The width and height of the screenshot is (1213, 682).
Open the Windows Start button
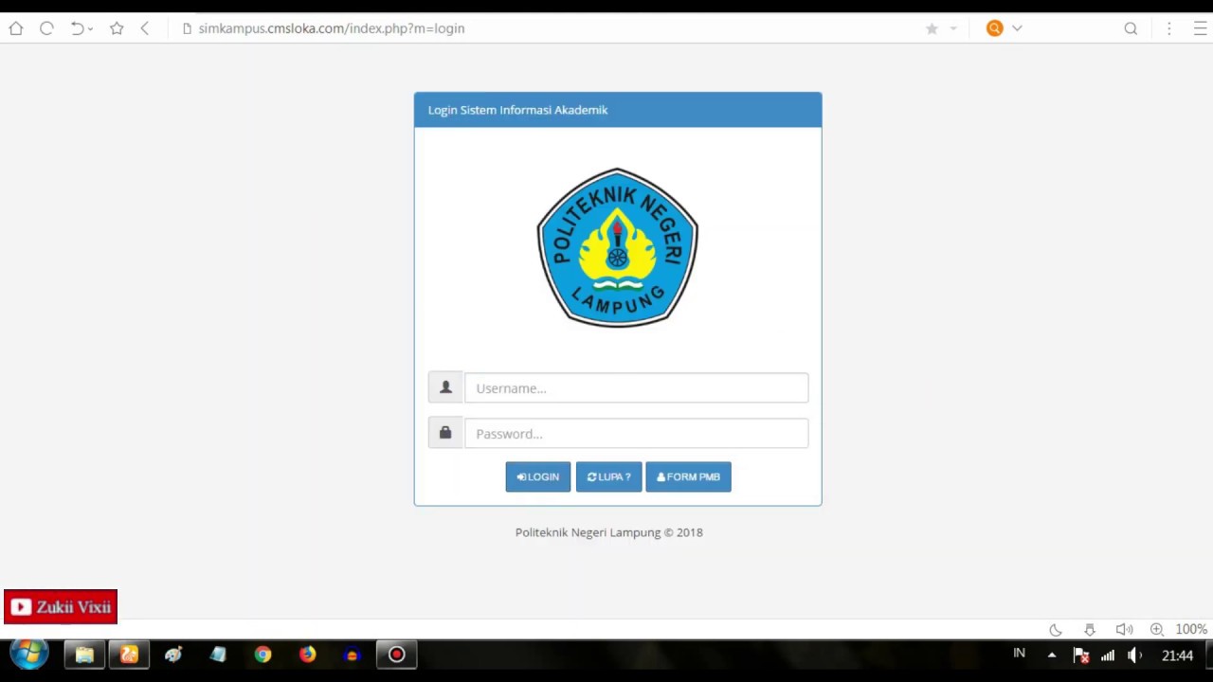[x=28, y=654]
